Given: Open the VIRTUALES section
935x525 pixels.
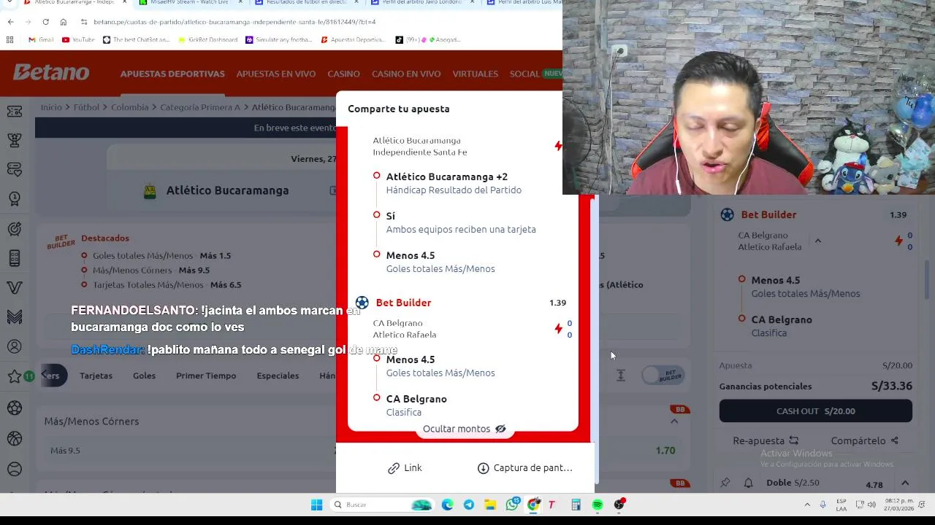Looking at the screenshot, I should tap(475, 74).
